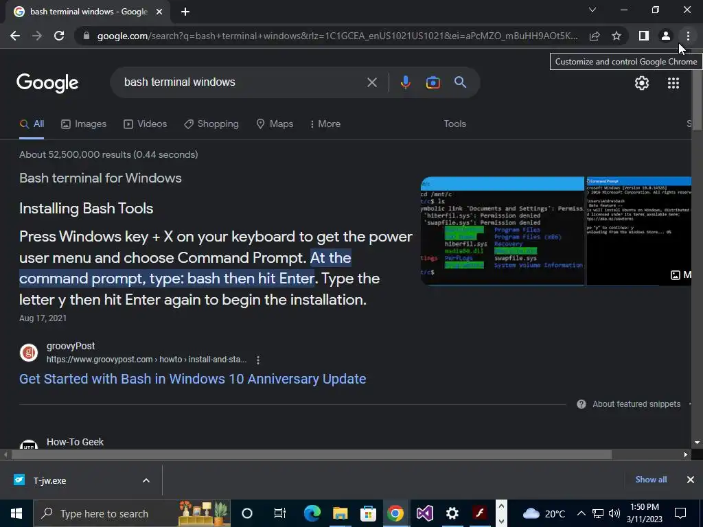Switch to the Images tab

84,124
